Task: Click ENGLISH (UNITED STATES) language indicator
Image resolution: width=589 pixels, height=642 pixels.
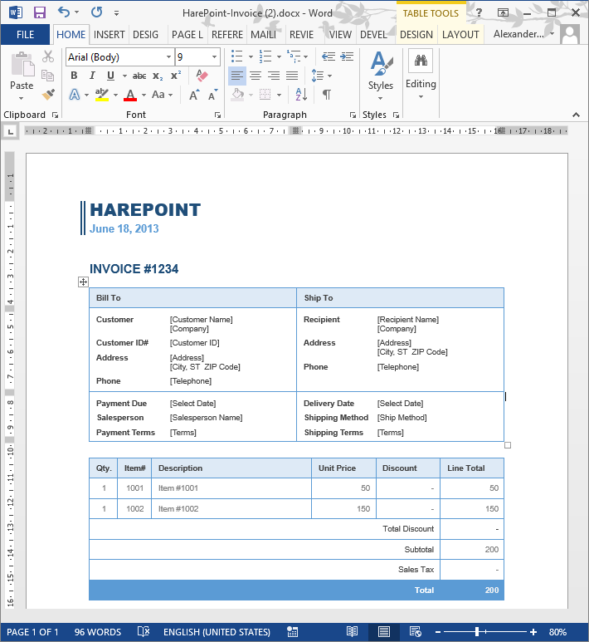Action: click(217, 632)
